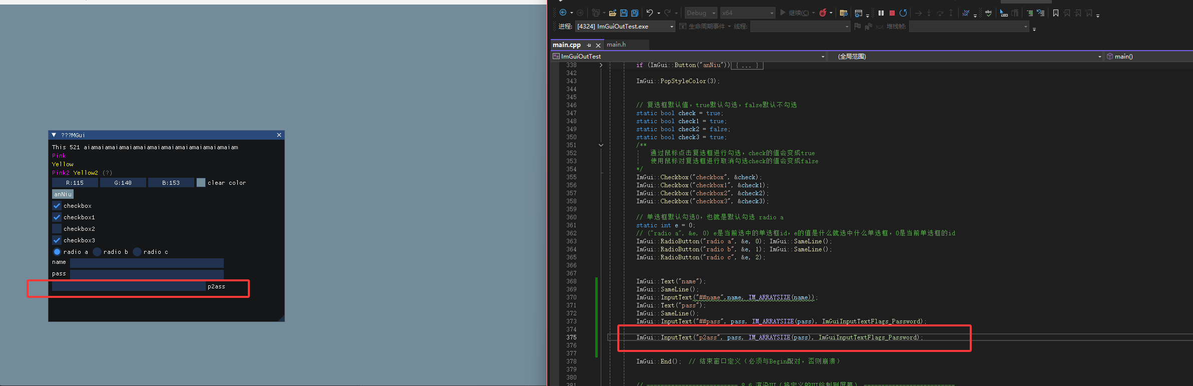Click the Undo arrow icon
The height and width of the screenshot is (386, 1193).
[649, 13]
